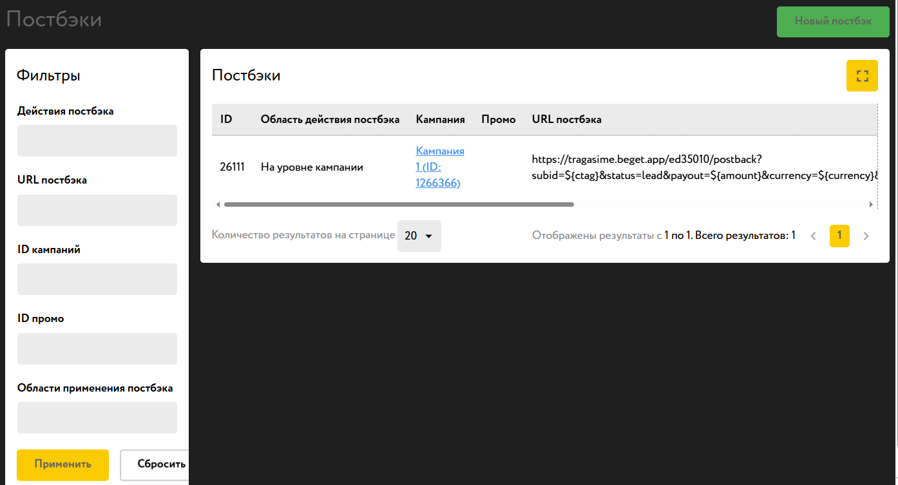
Task: Click the URL постбэка column header
Action: click(x=567, y=119)
